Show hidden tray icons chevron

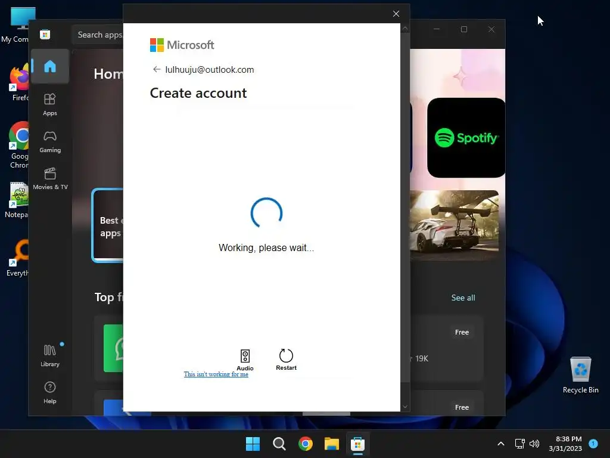501,444
